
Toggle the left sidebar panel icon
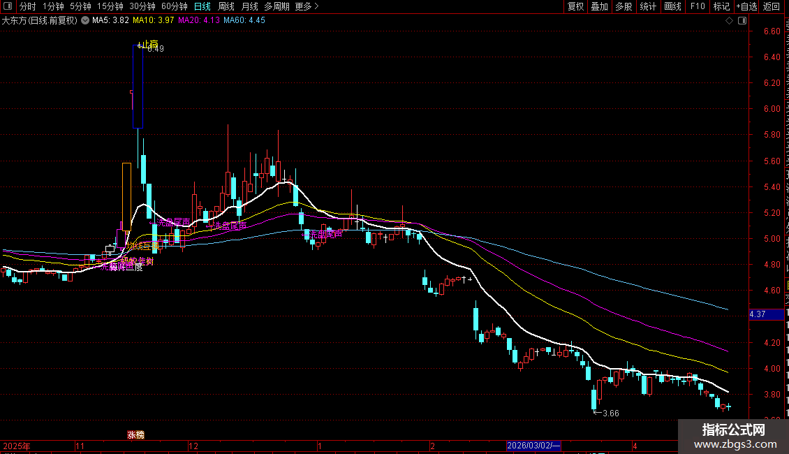[x=8, y=6]
